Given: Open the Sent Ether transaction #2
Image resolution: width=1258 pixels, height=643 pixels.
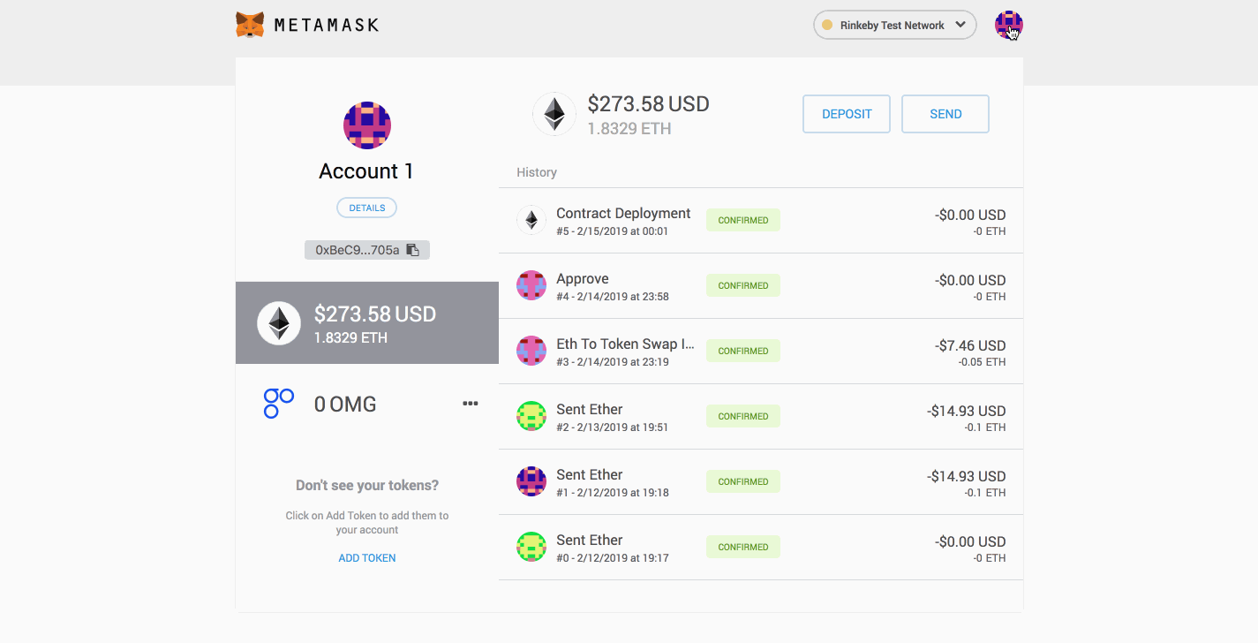Looking at the screenshot, I should tap(761, 417).
